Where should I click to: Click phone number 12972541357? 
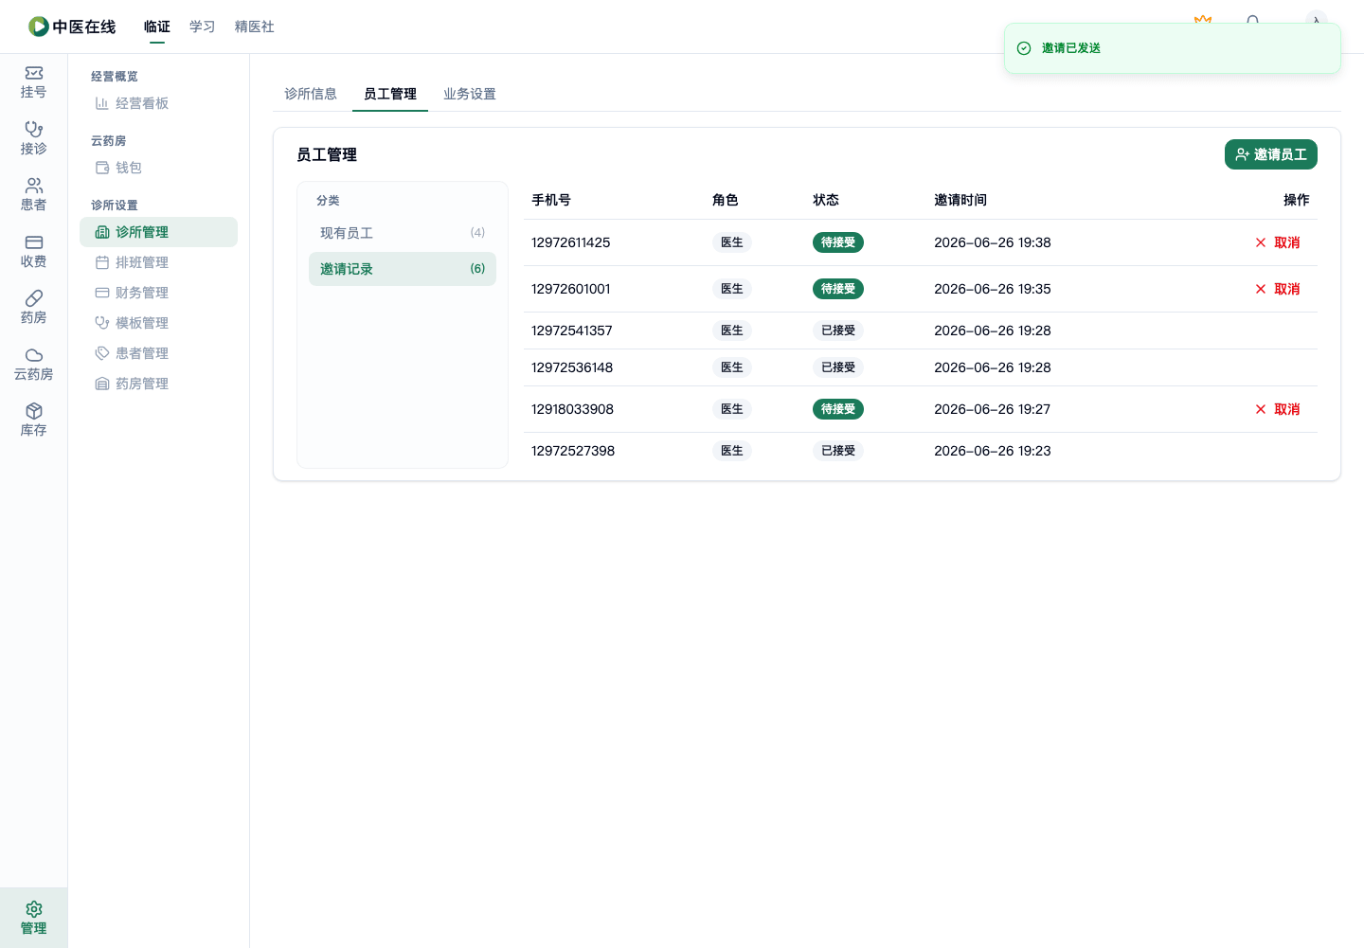point(572,331)
